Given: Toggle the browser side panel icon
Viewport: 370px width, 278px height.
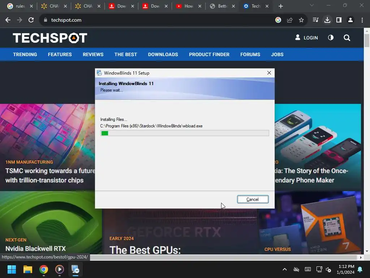Looking at the screenshot, I should pyautogui.click(x=339, y=20).
